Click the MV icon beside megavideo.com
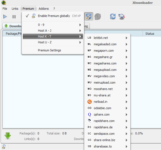The image size is (161, 150). pos(90,76)
